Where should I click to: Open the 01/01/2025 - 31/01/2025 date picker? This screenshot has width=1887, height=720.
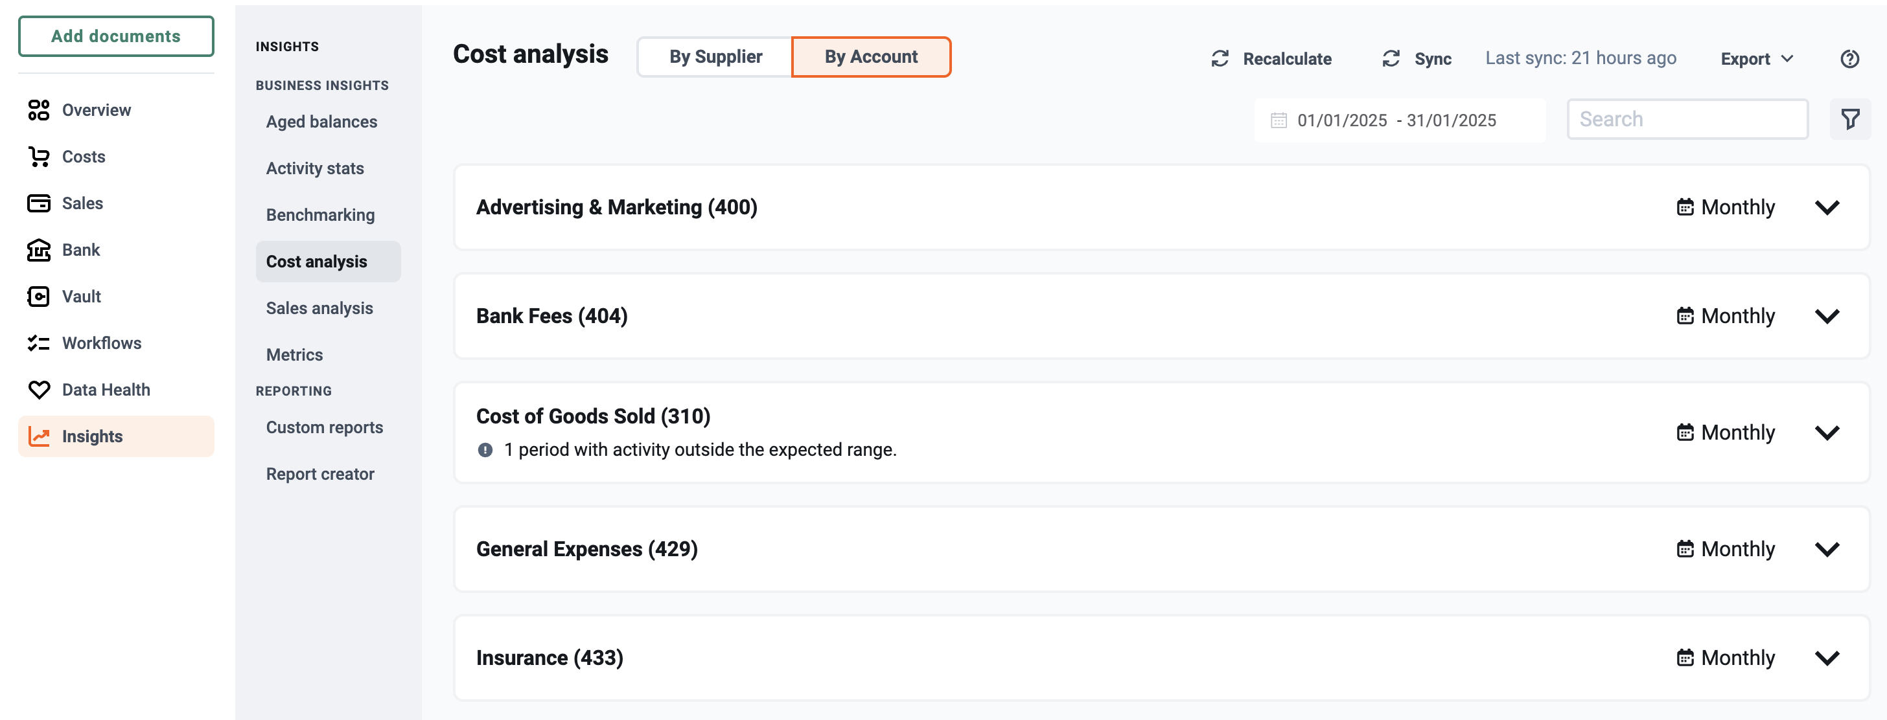1399,120
